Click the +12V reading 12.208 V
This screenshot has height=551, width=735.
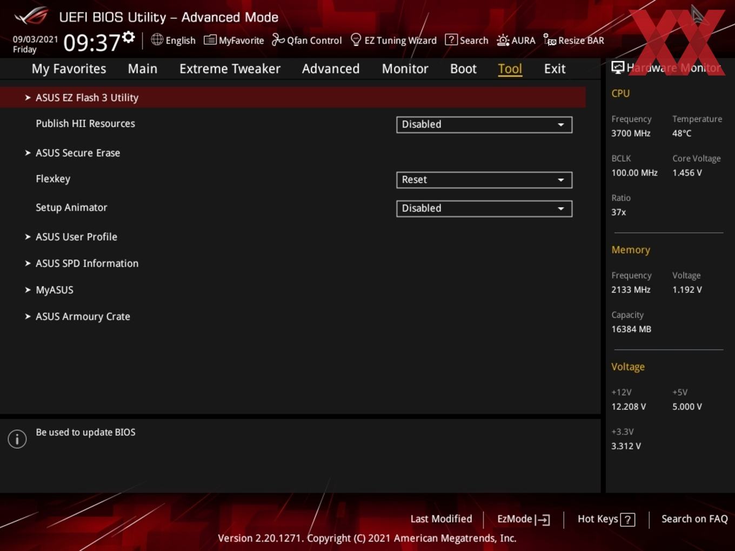[629, 407]
